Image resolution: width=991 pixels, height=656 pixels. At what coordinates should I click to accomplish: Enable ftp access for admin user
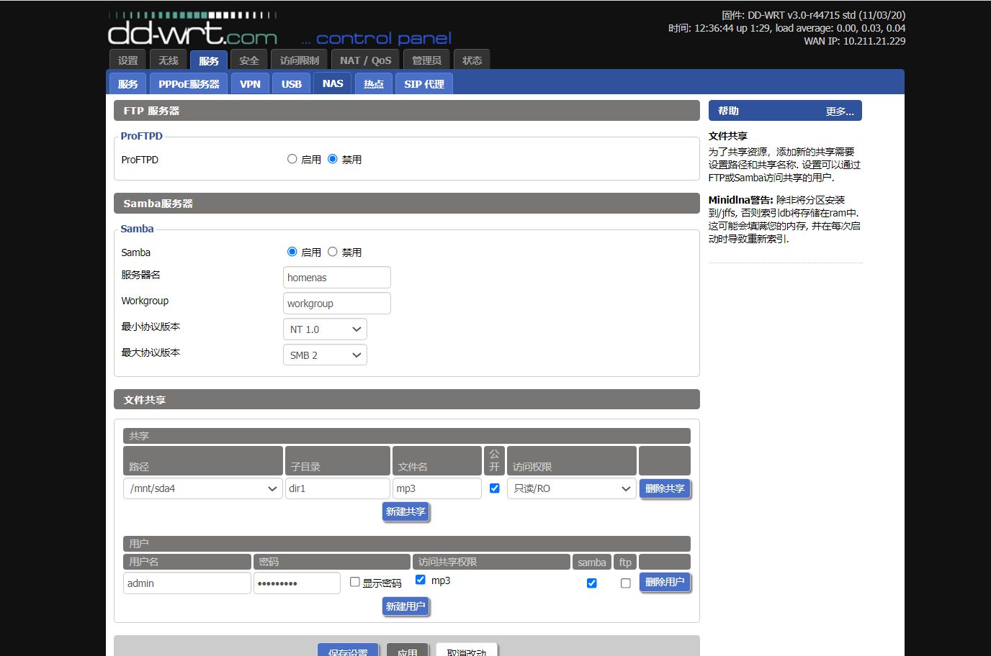pos(625,583)
